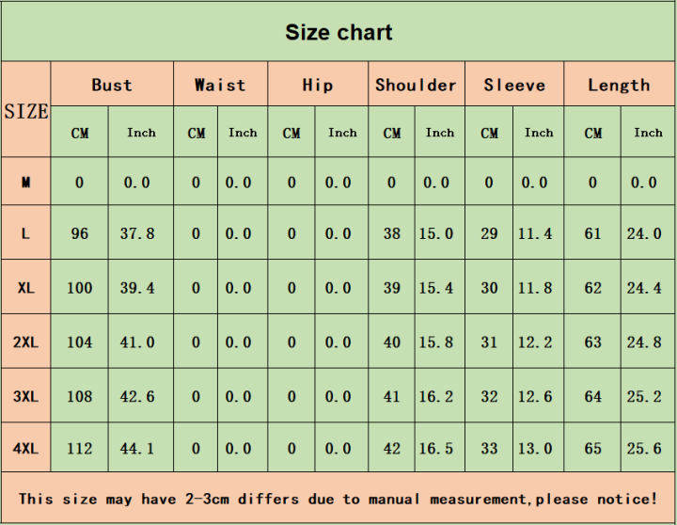
Task: Click the 'Size chart' title
Action: coord(338,32)
